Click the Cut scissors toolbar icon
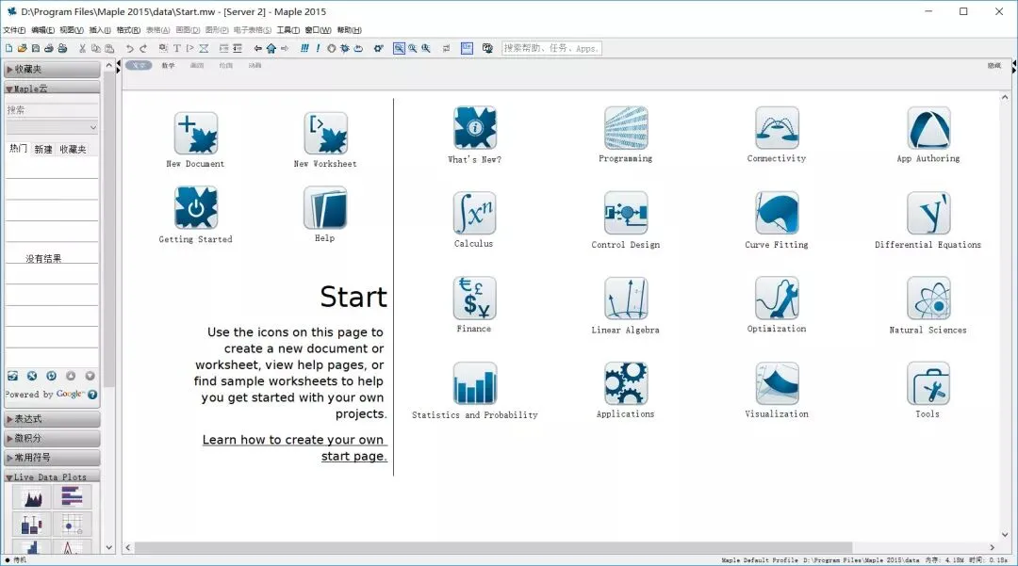Screen dimensions: 1018x566 tap(82, 48)
